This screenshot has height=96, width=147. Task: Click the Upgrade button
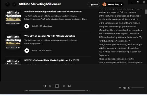click(x=94, y=5)
